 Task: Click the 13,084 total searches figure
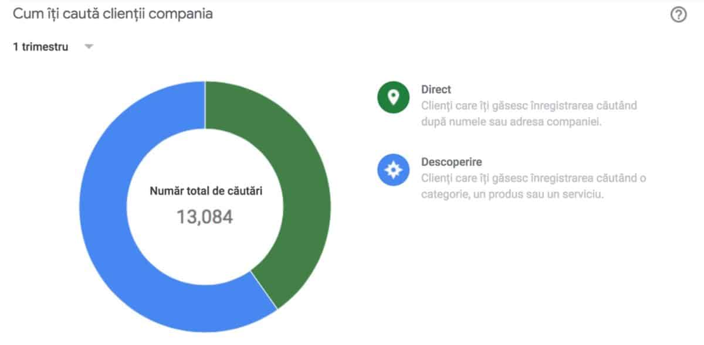205,217
